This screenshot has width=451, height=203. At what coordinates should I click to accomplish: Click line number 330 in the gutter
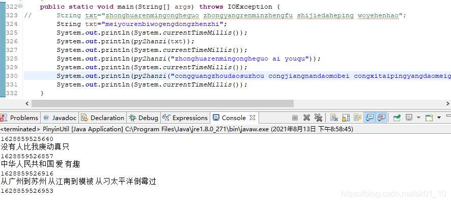point(12,76)
